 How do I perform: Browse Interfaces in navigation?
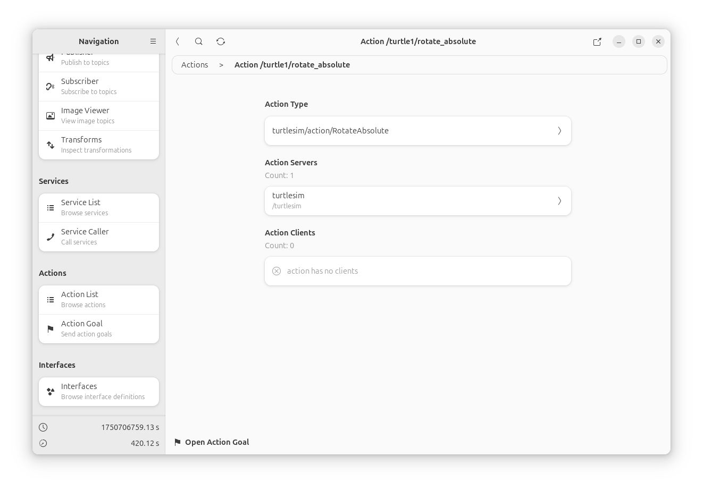99,392
